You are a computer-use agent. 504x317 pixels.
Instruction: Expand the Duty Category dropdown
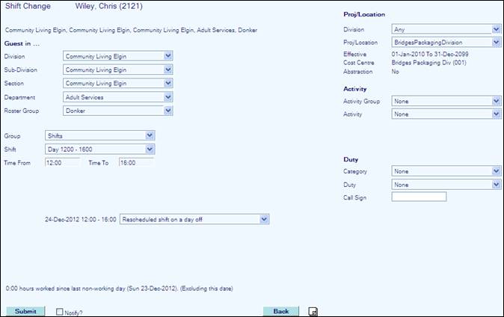446,170
